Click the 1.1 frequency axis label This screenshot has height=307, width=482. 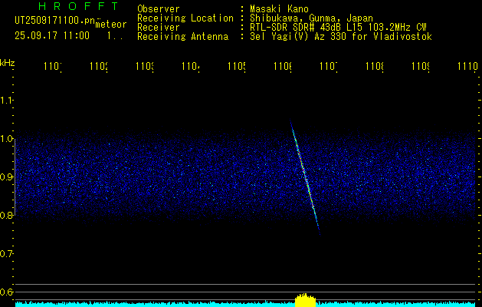[7, 101]
